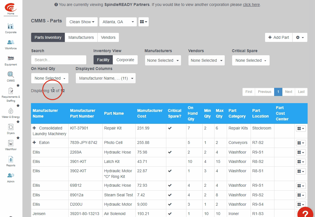Screen dimensions: 315x217
Task: Open Requirements & Staffing sidebar icon
Action: 11,91
